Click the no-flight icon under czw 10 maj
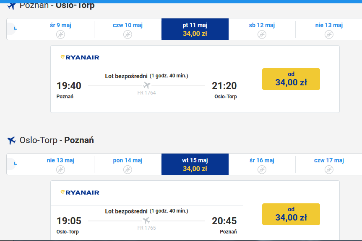362x241 pixels. click(128, 35)
